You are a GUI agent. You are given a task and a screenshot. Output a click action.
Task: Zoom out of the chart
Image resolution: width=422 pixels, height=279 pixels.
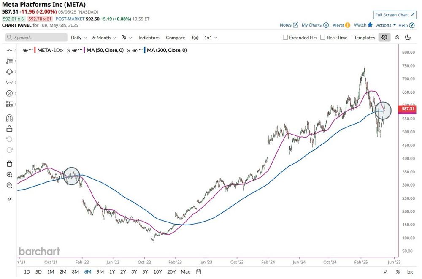pos(9,185)
